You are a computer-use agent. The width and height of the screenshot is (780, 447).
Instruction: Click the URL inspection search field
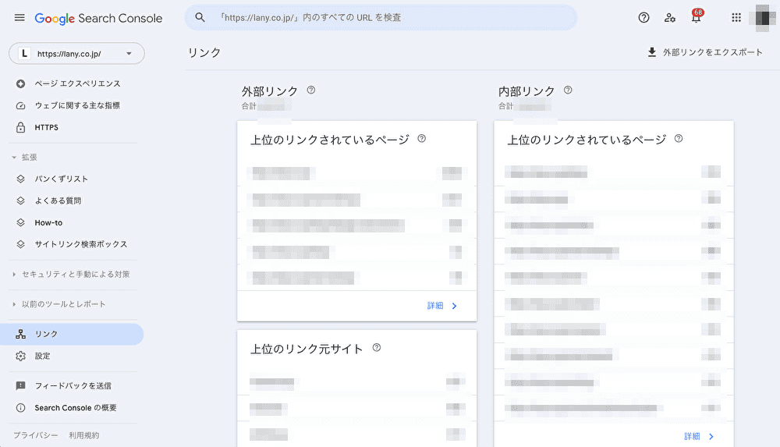tap(381, 17)
